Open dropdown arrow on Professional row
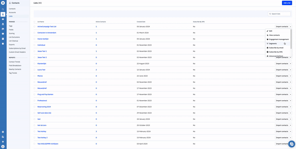296x149 pixels. point(290,101)
